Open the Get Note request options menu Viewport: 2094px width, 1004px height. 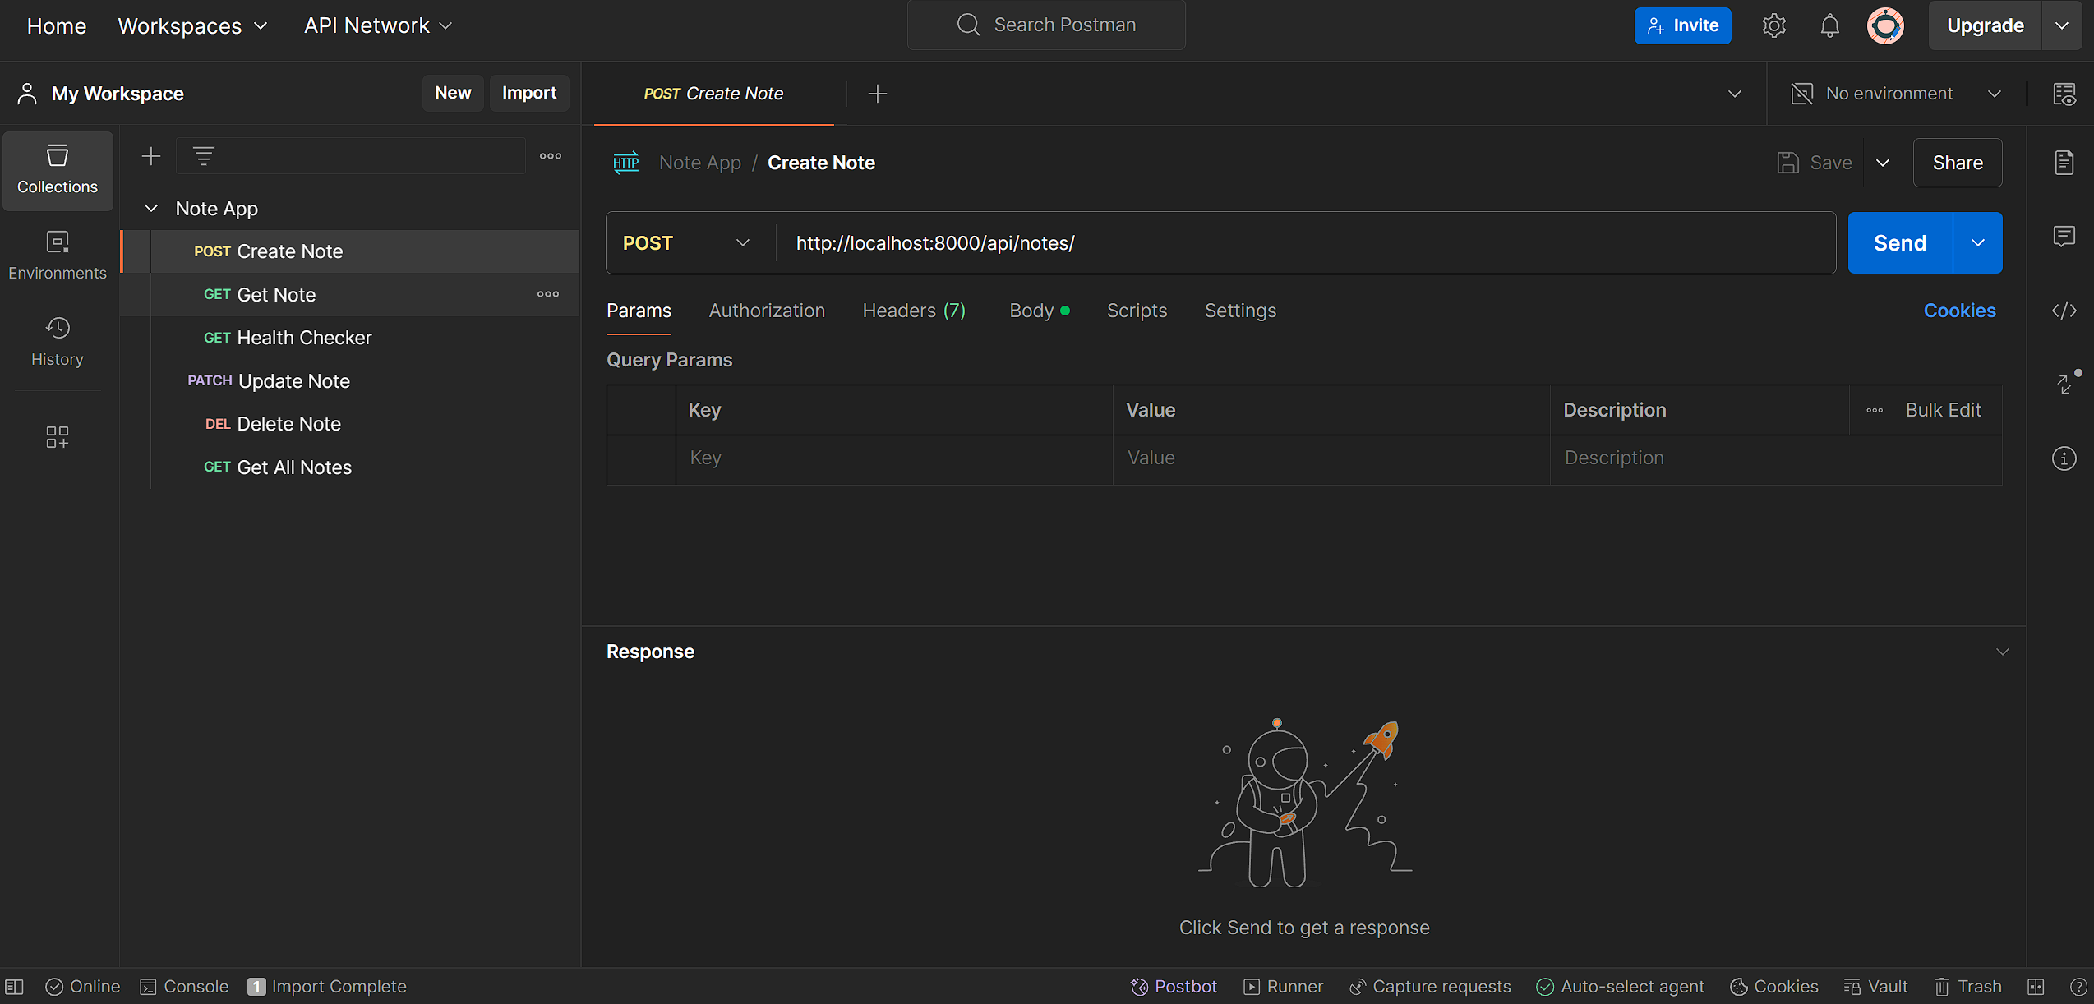(x=548, y=294)
